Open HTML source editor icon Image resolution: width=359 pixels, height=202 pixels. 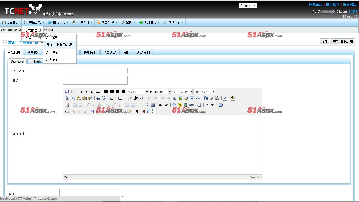[x=198, y=98]
